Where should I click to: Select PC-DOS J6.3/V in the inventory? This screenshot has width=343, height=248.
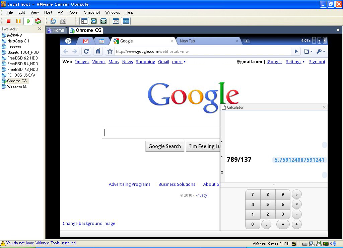coord(19,75)
